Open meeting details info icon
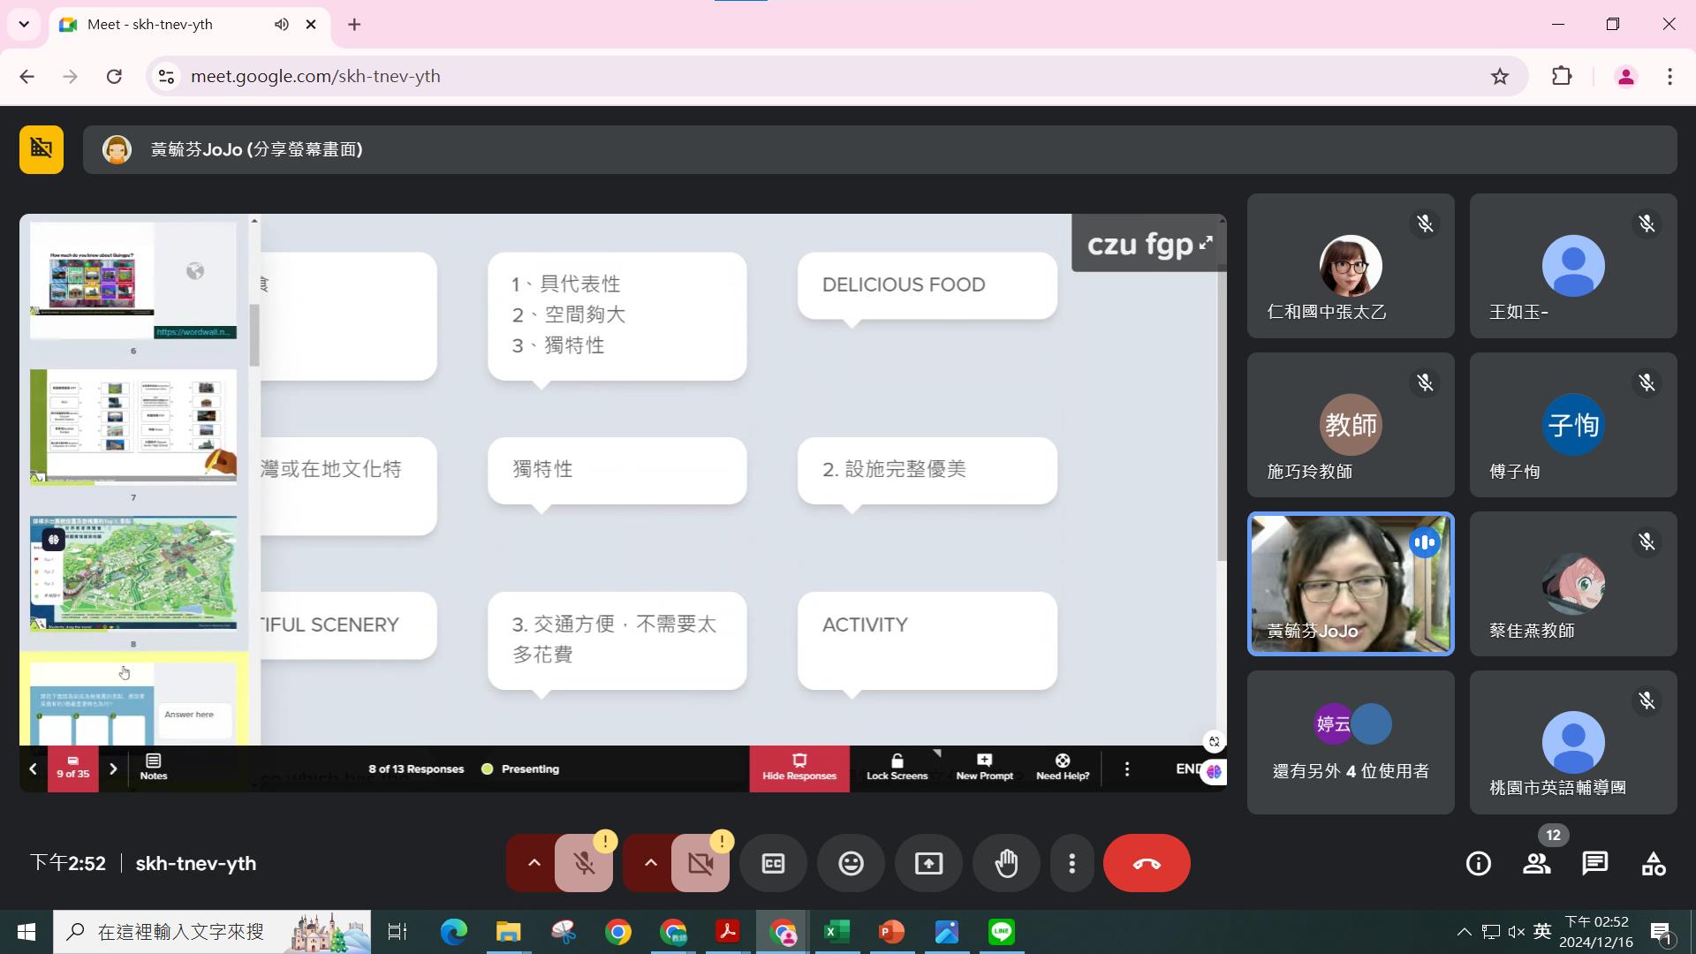This screenshot has height=954, width=1696. click(x=1478, y=863)
